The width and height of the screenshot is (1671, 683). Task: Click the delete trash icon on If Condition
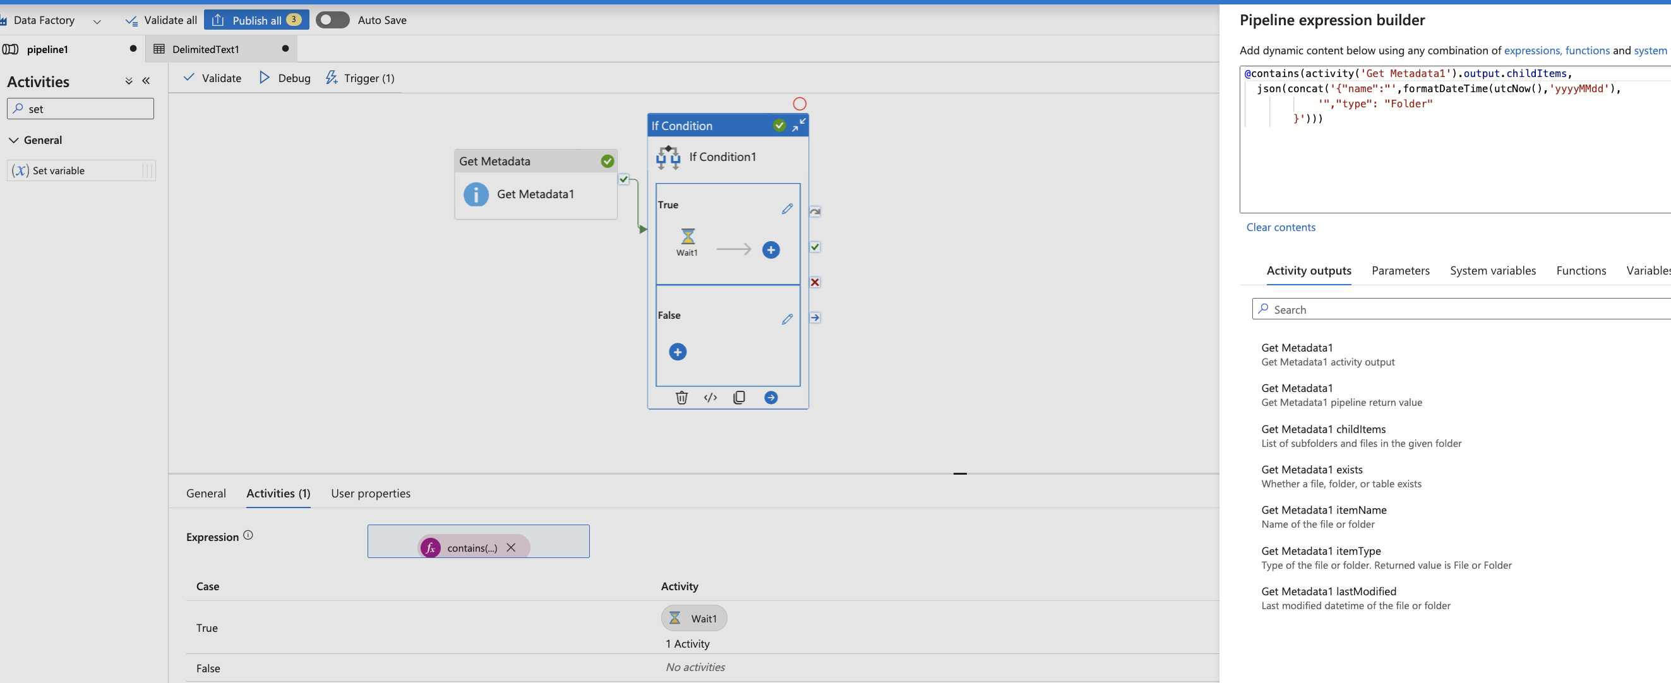tap(681, 398)
